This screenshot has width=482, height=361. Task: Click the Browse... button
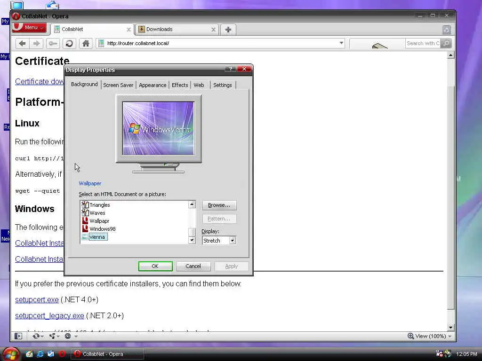coord(219,205)
